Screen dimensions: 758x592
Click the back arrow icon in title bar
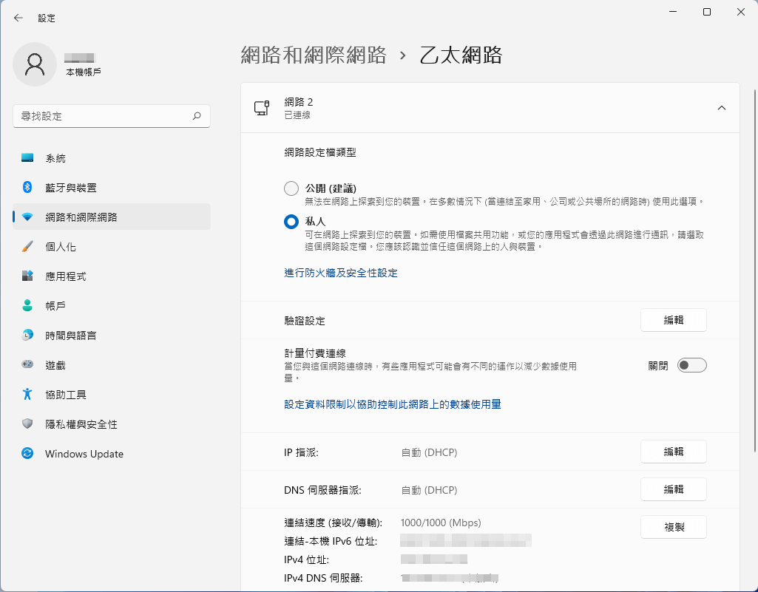(18, 18)
